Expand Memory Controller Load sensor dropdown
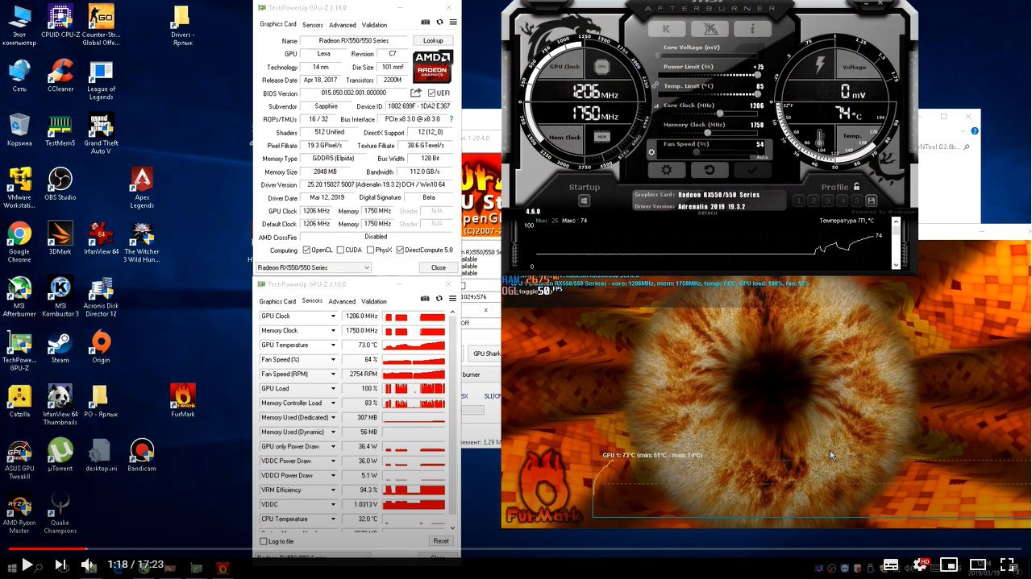The width and height of the screenshot is (1032, 579). [333, 403]
